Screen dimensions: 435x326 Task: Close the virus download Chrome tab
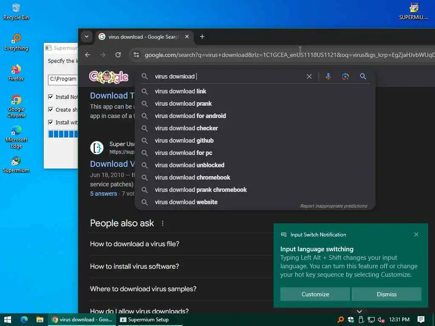click(x=187, y=37)
